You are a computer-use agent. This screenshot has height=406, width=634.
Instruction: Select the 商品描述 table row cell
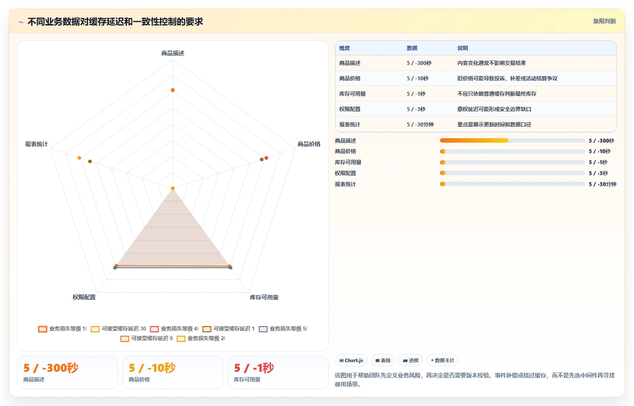350,63
